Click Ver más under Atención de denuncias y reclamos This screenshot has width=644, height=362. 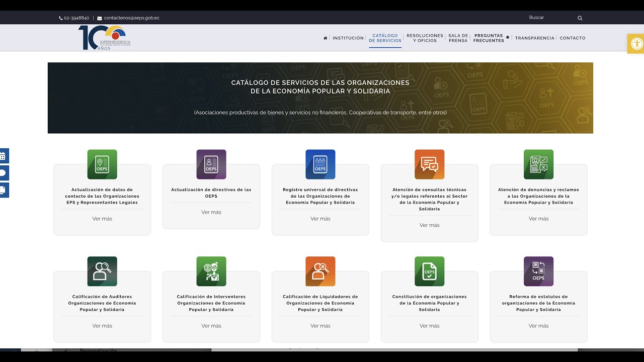point(538,219)
